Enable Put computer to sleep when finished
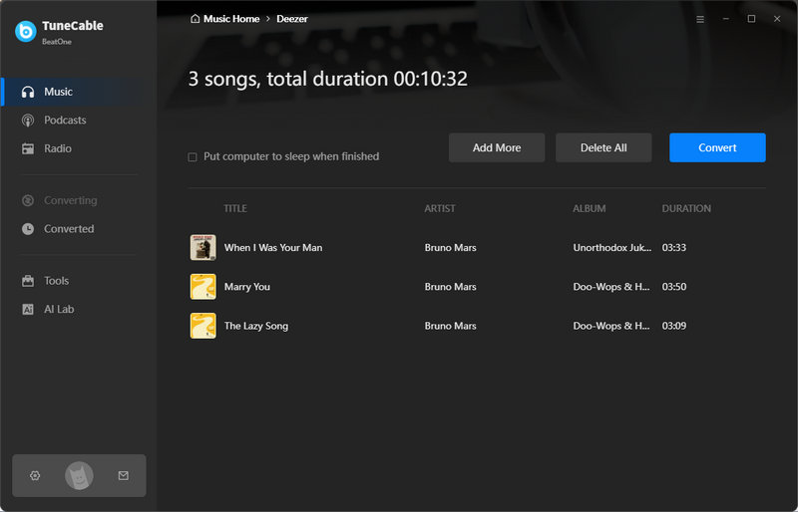 point(193,157)
